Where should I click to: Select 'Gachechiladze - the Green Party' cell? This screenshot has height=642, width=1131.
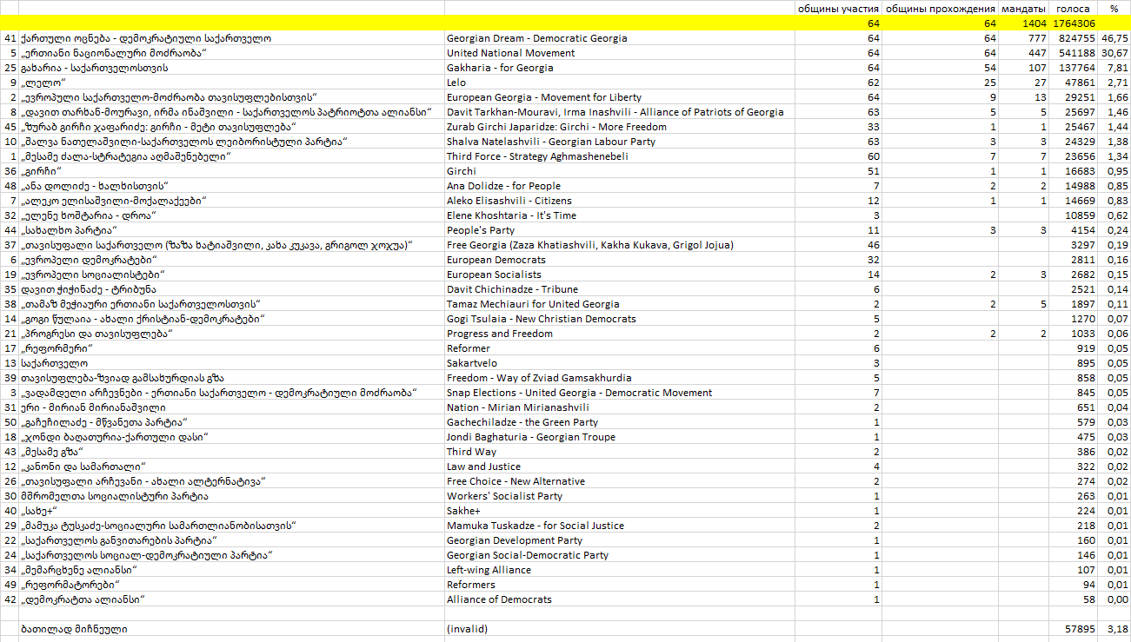620,422
